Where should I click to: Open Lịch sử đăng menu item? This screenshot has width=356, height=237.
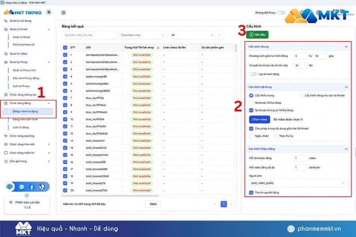coord(21,128)
